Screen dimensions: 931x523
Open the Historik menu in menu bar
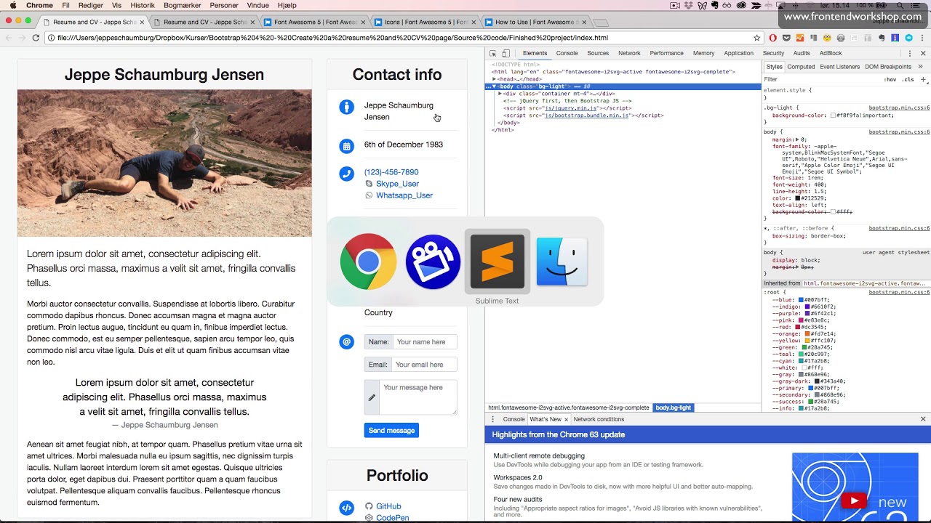143,5
